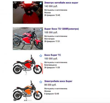
Task: Open the Электробайк soco Super listing title
Action: (58, 81)
